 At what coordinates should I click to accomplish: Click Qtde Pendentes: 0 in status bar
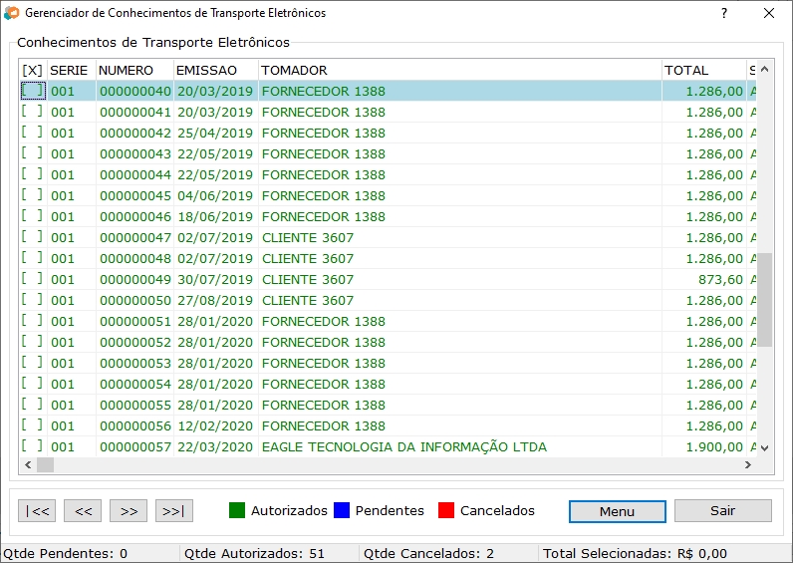pyautogui.click(x=65, y=553)
